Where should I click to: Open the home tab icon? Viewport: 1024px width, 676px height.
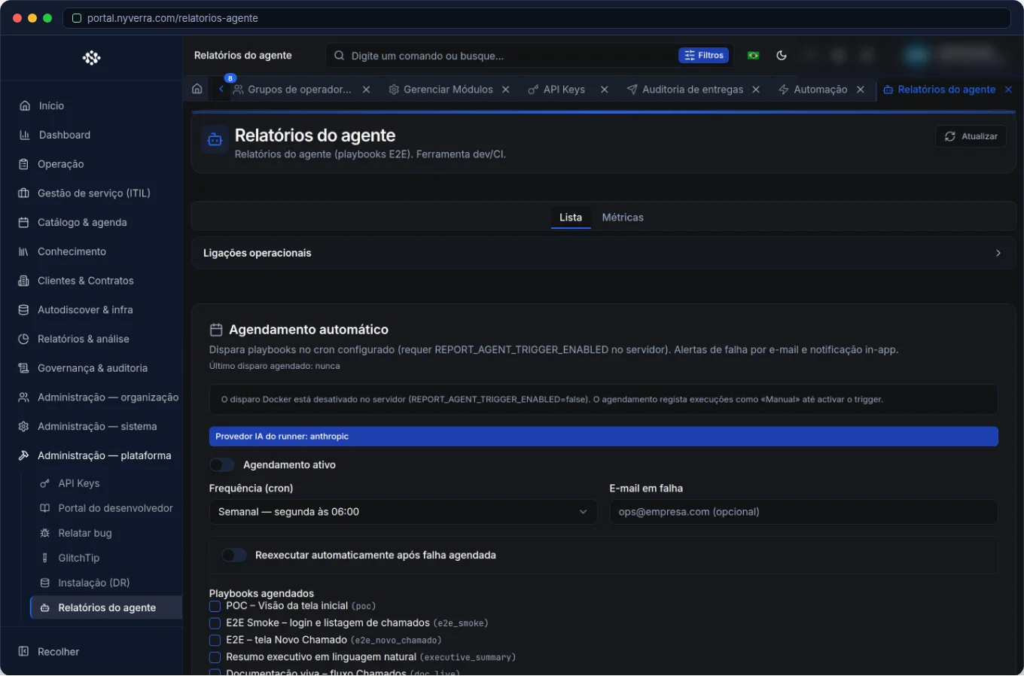pyautogui.click(x=197, y=89)
